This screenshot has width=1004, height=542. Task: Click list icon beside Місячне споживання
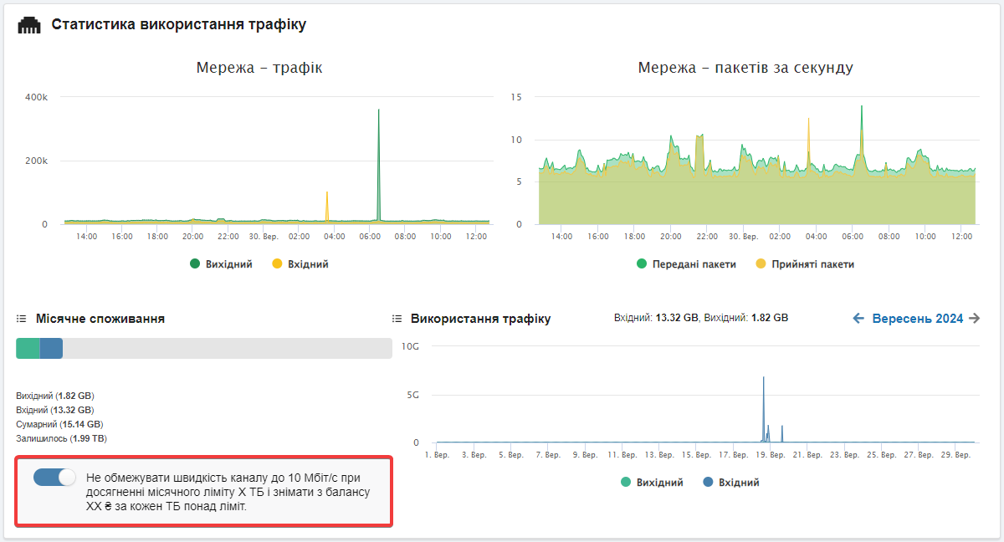[x=22, y=319]
